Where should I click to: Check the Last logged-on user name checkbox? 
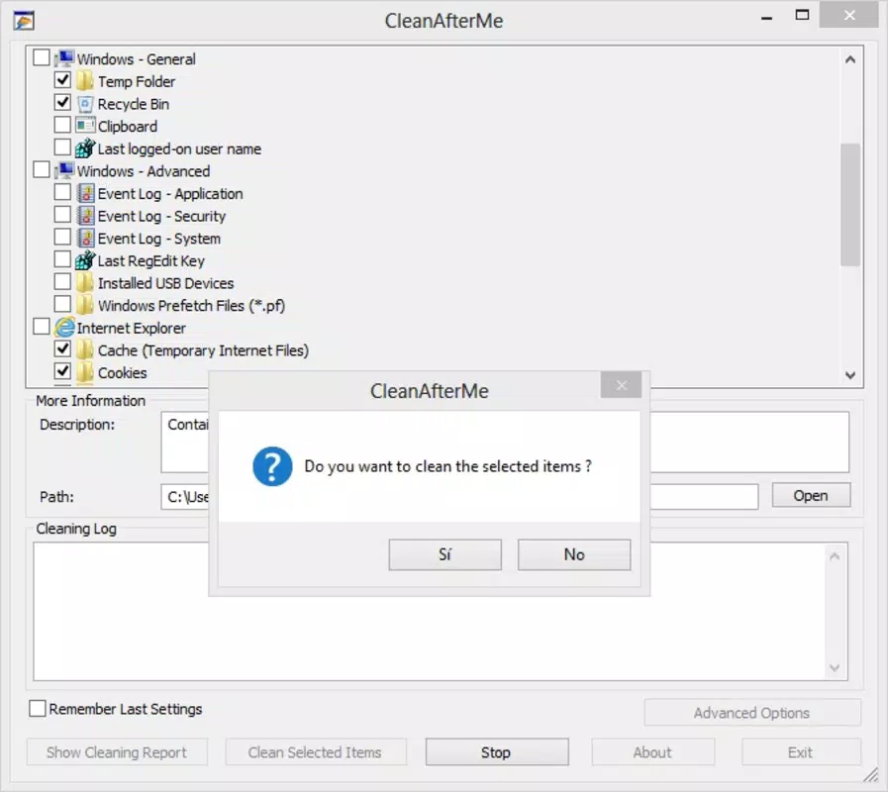pyautogui.click(x=62, y=148)
